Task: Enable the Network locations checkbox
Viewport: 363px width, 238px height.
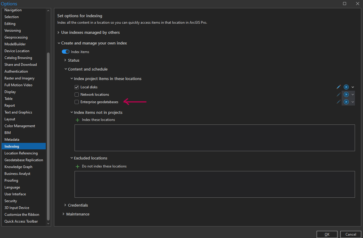Action: [x=77, y=95]
